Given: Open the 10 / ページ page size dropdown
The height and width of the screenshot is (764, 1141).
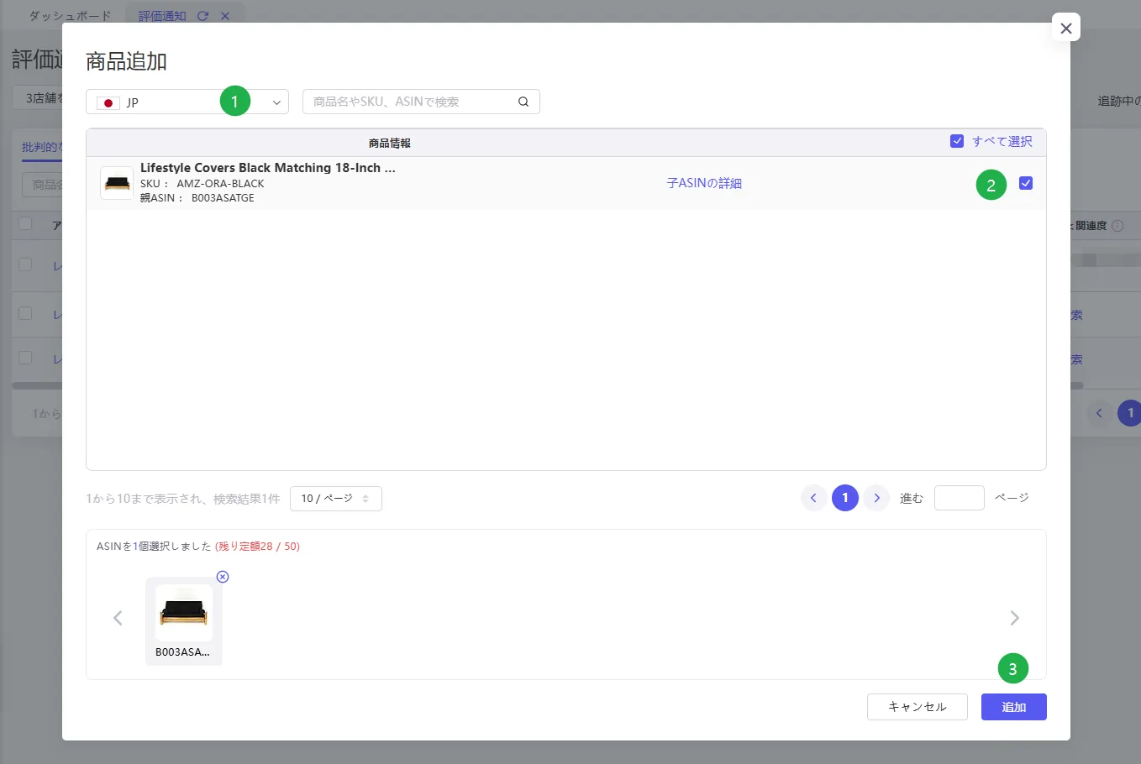Looking at the screenshot, I should 336,499.
